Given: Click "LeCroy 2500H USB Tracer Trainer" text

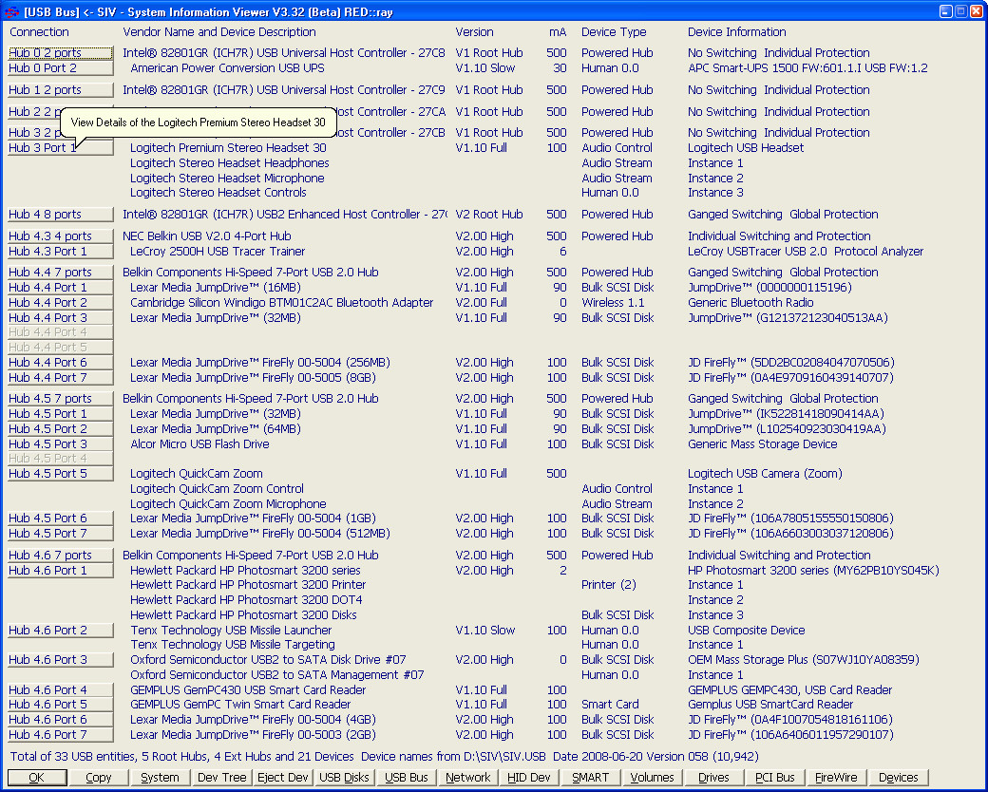Looking at the screenshot, I should (x=218, y=252).
